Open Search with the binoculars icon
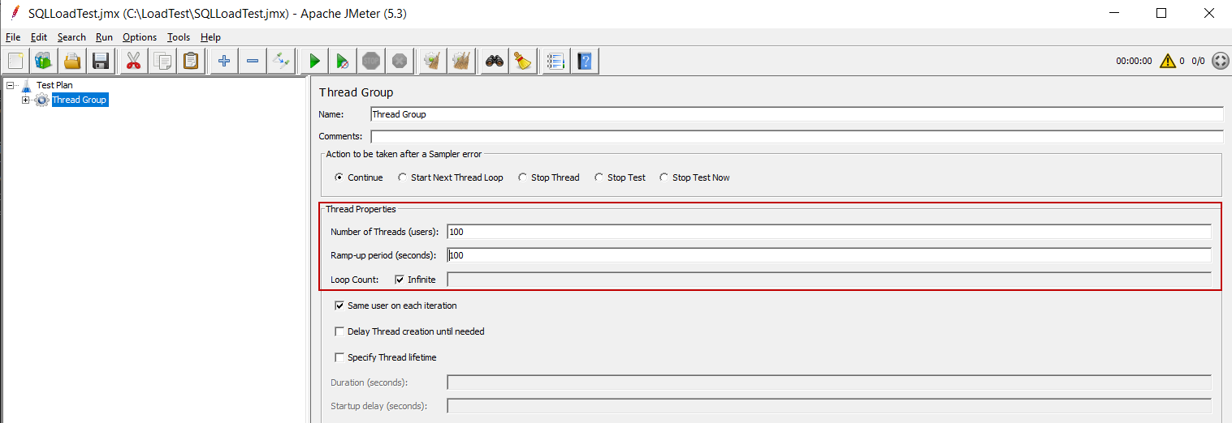1232x423 pixels. tap(494, 61)
